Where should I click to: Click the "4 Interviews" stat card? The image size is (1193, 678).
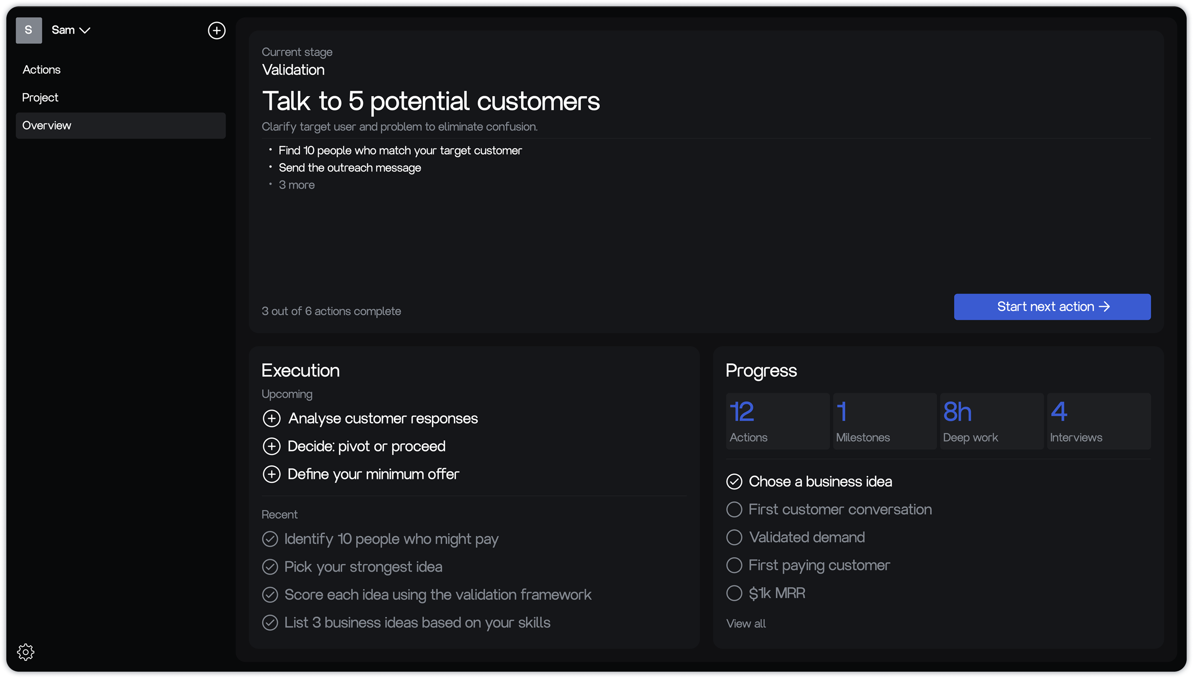pyautogui.click(x=1098, y=421)
